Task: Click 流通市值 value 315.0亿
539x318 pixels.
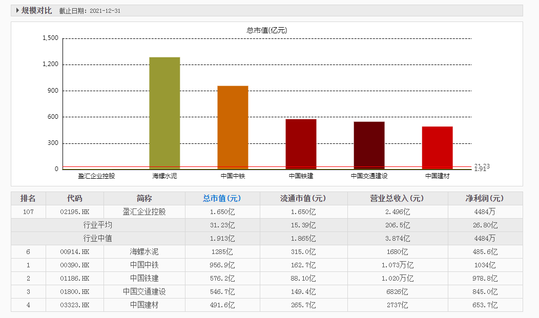Action: coord(303,252)
